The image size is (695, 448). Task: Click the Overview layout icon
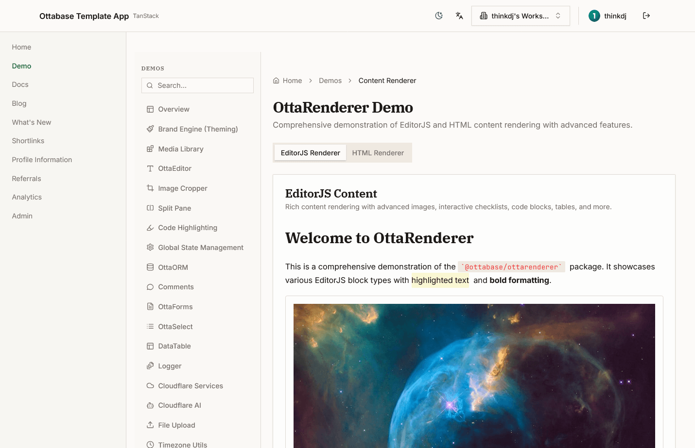pos(150,109)
